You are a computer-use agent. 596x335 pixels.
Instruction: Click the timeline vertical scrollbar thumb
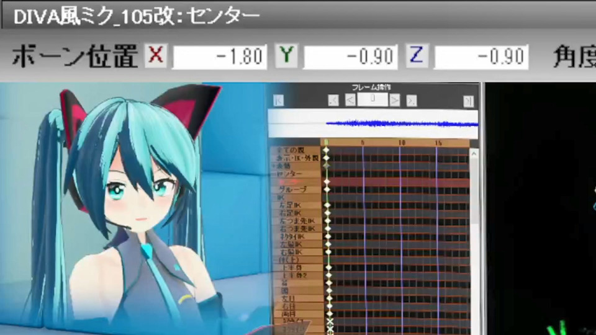point(474,192)
